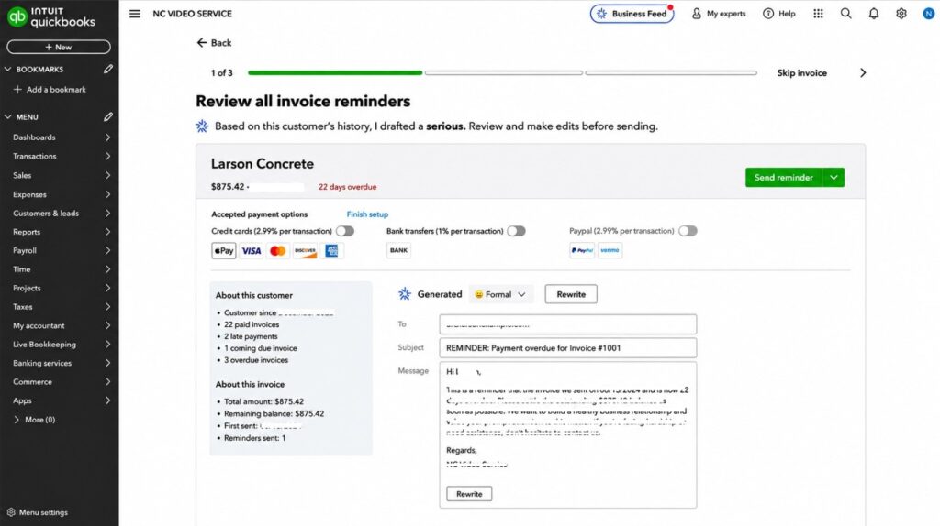Collapse the BOOKMARKS section
The image size is (940, 526).
(x=7, y=70)
